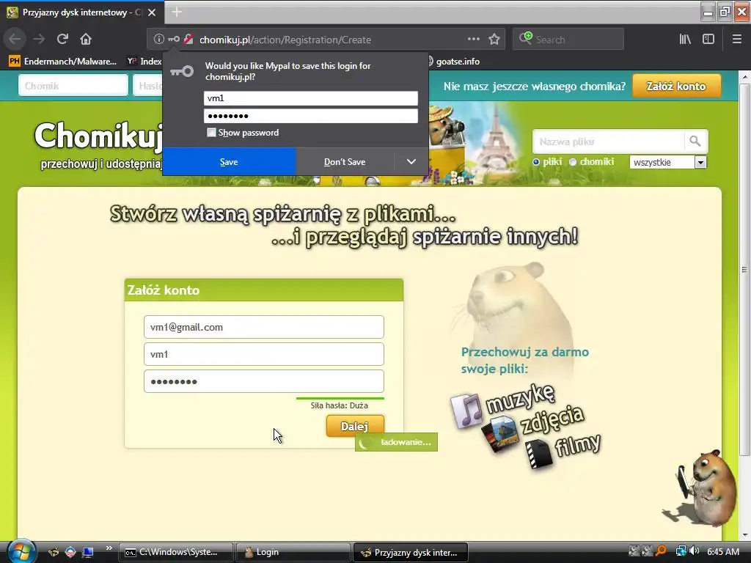The width and height of the screenshot is (751, 563).
Task: Click the scrollbar down arrow
Action: (745, 535)
